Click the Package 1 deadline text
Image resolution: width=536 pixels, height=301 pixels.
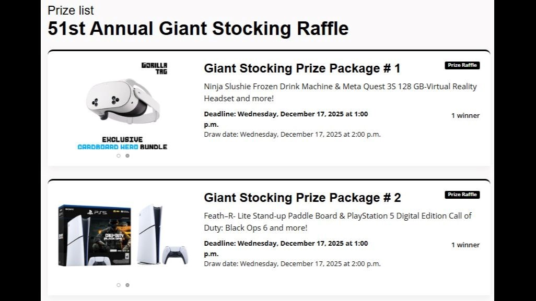[x=286, y=119]
